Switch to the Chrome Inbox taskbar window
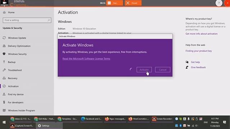Screen dimensions: 230x129 click(20, 119)
